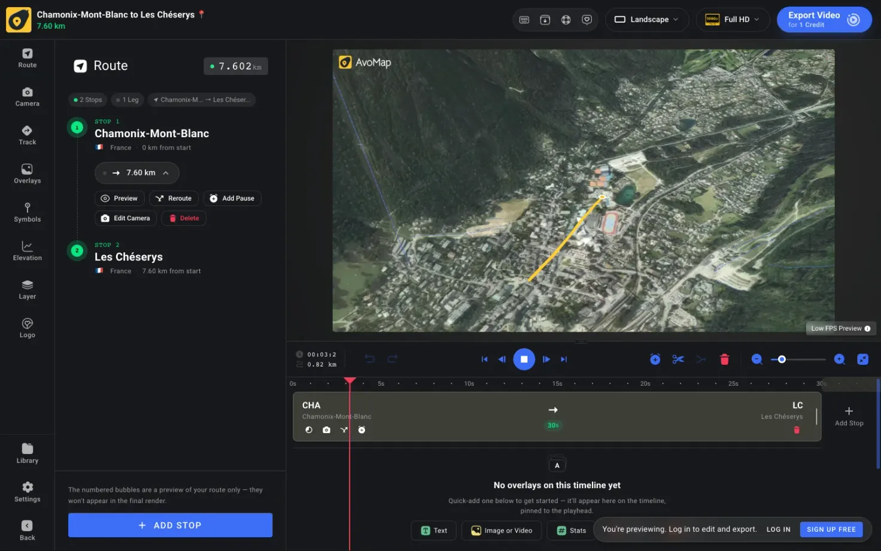Image resolution: width=881 pixels, height=551 pixels.
Task: Click the help lifebuoy icon in header
Action: click(566, 20)
